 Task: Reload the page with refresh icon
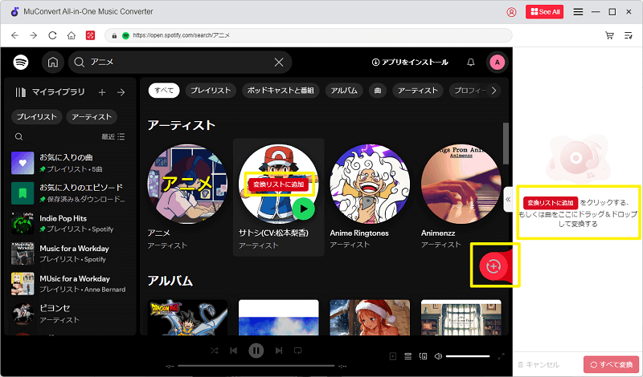click(x=52, y=35)
